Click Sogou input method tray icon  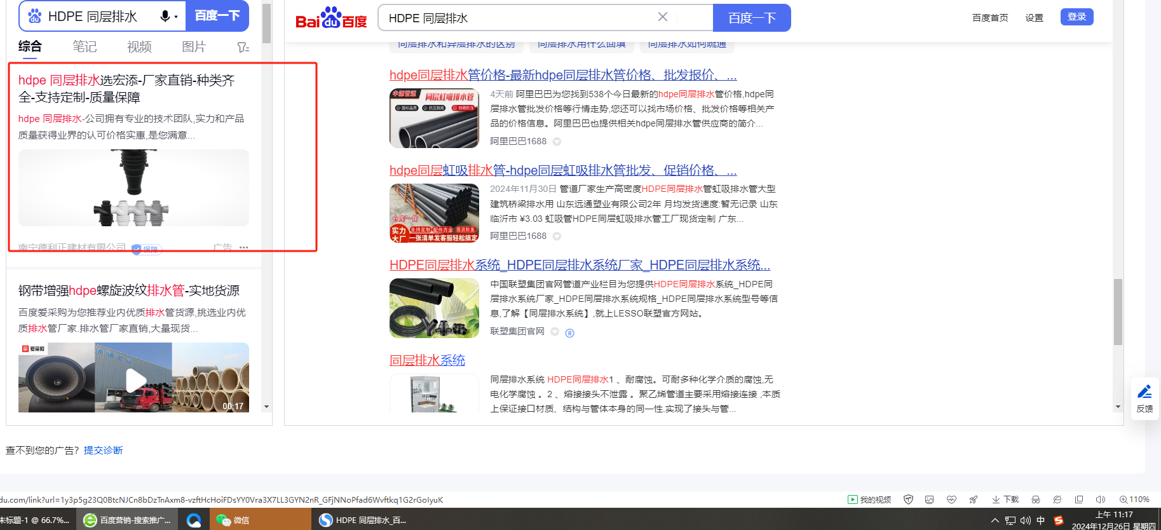tap(1059, 520)
